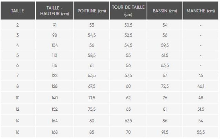Click waist value 50,5 in size 2 row

click(128, 25)
